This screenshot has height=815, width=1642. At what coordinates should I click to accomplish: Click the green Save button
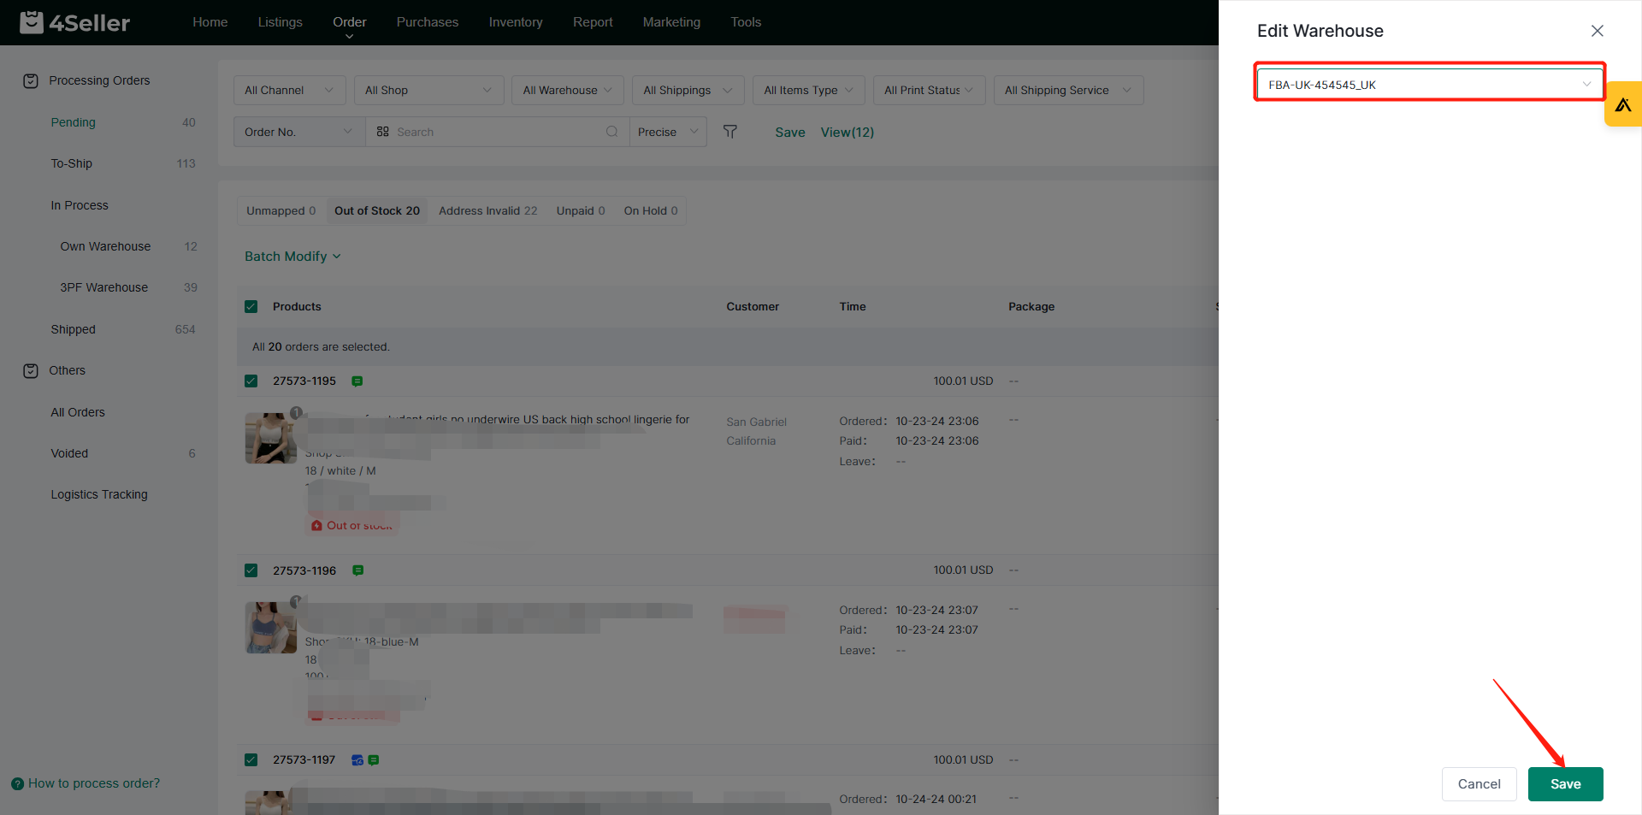1565,784
